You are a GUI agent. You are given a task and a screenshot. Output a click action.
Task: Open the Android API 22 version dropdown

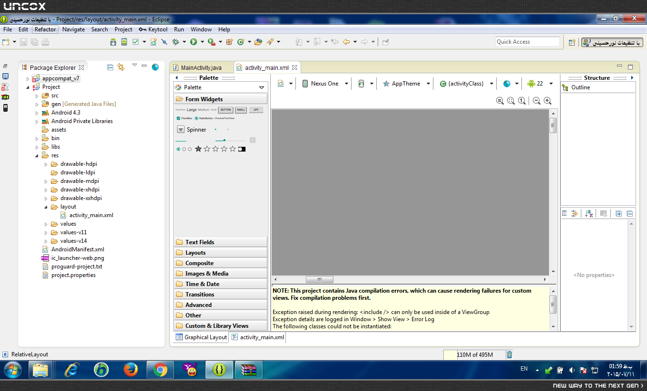pyautogui.click(x=540, y=84)
